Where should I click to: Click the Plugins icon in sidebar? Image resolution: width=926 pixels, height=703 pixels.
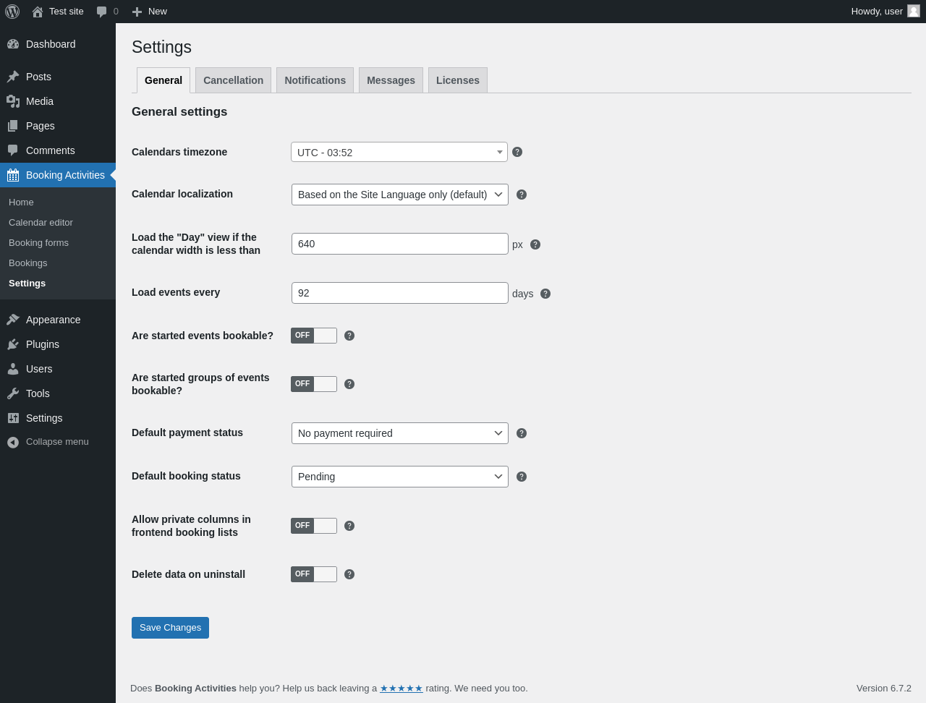click(13, 344)
